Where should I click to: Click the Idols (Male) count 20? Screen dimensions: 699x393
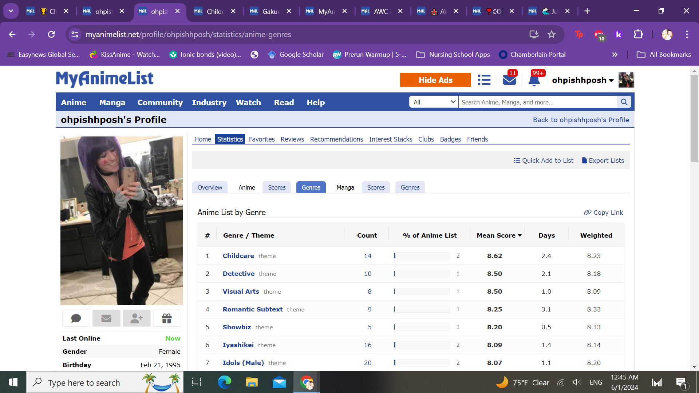[368, 363]
